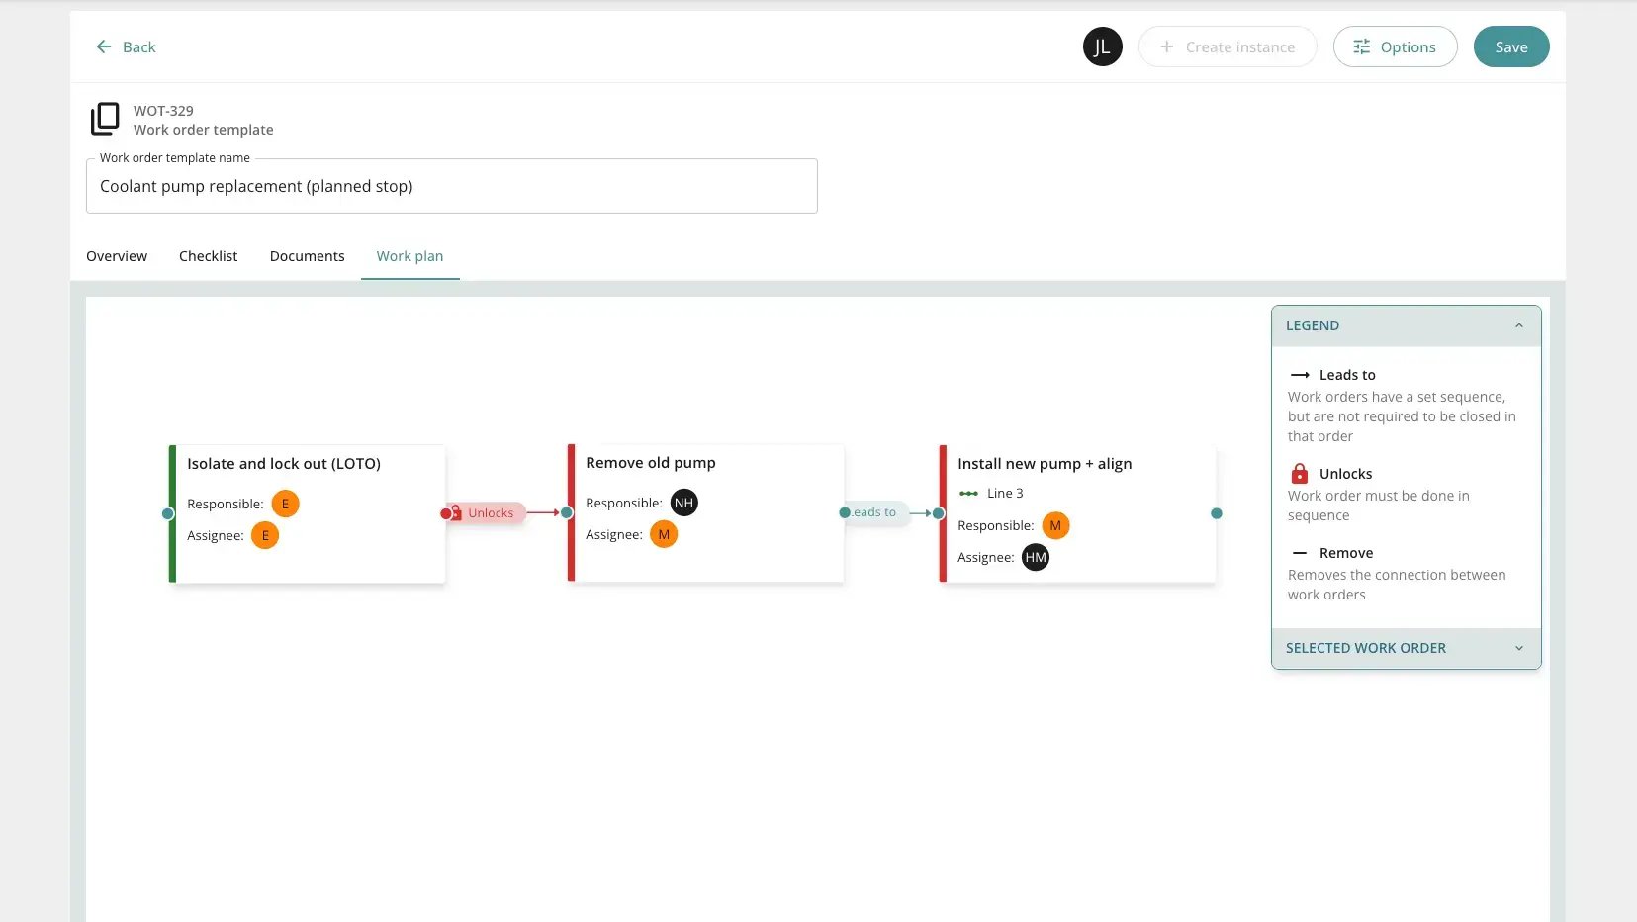Switch to the Overview tab
The image size is (1637, 922).
[117, 256]
